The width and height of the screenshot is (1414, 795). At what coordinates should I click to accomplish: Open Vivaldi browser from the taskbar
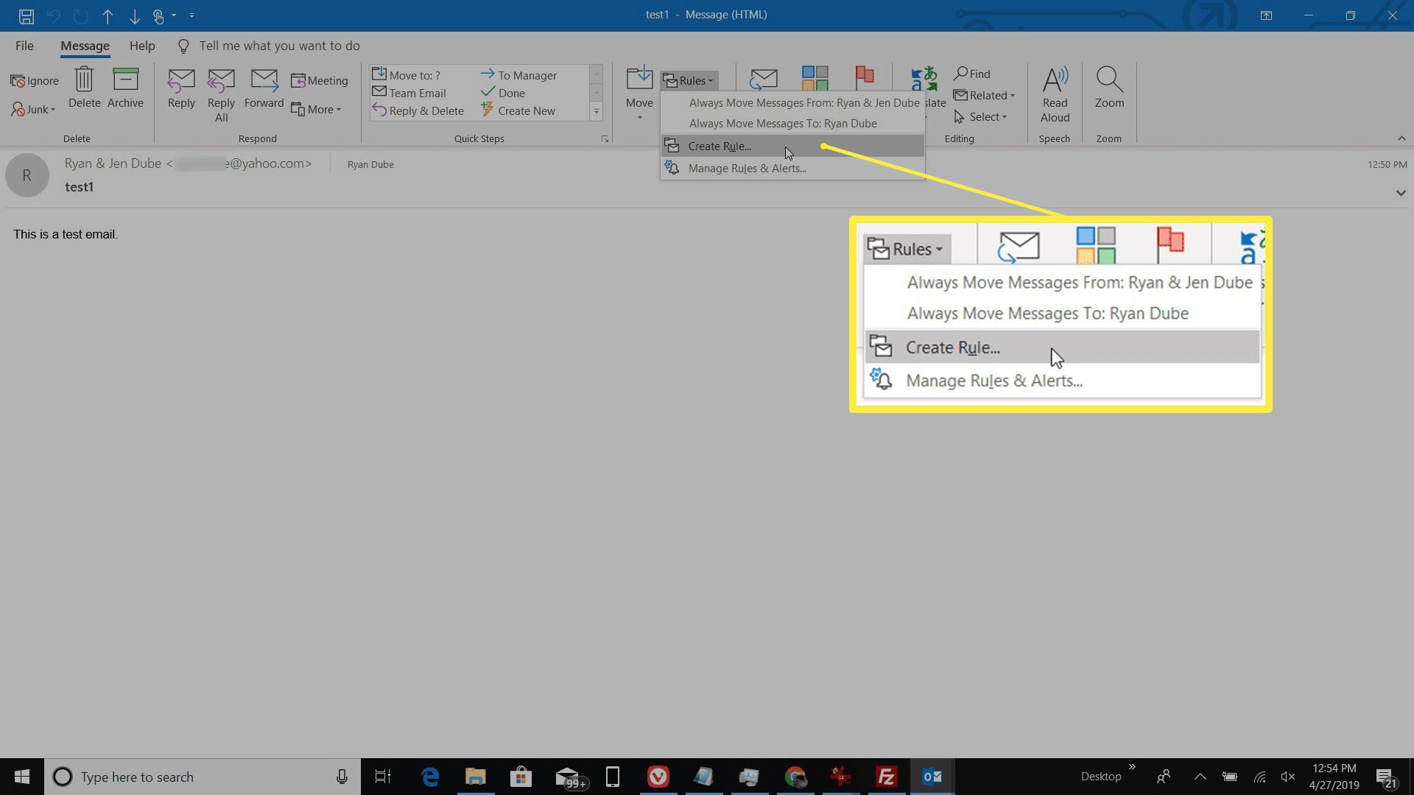pos(658,777)
